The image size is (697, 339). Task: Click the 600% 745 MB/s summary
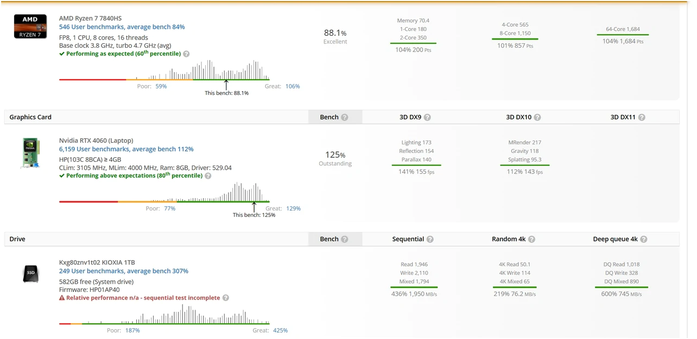point(621,294)
